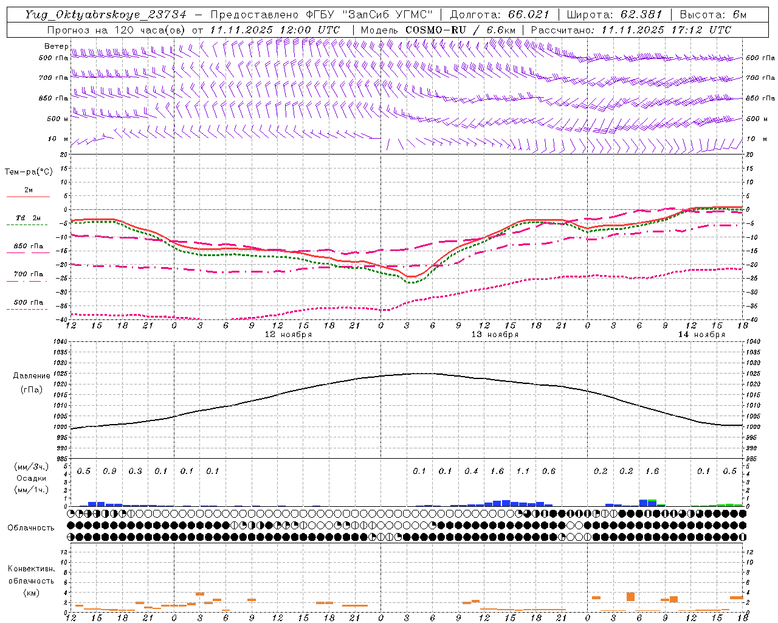Select the 12 ноября date label
Image resolution: width=778 pixels, height=623 pixels.
click(288, 335)
